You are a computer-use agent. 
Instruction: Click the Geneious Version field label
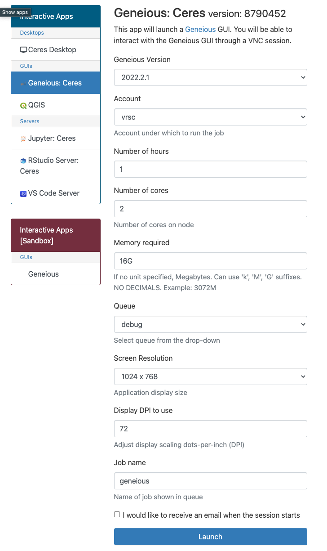[142, 59]
